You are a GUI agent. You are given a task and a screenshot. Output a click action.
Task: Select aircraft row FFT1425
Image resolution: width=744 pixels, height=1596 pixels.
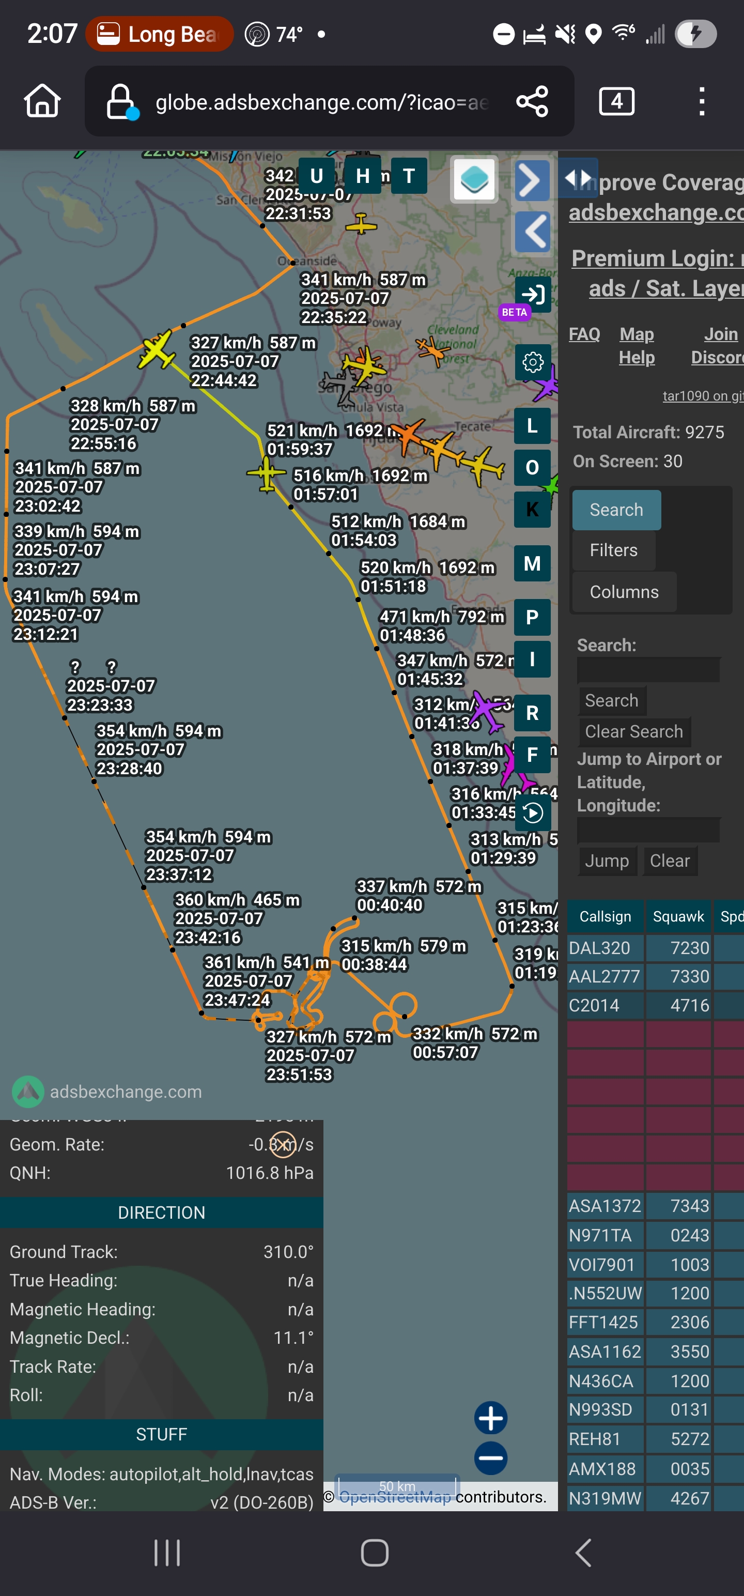click(x=656, y=1322)
